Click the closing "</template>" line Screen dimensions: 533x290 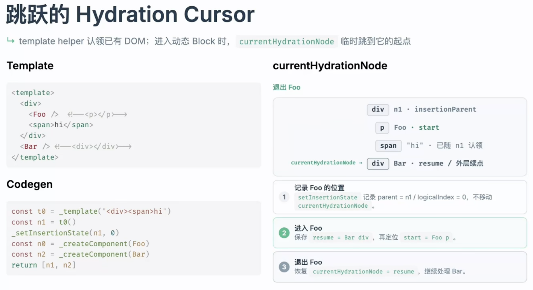coord(35,157)
